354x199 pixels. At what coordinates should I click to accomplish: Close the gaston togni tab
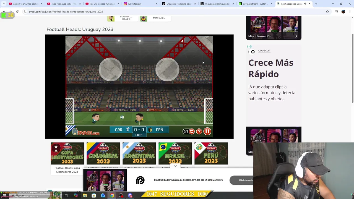pos(42,4)
